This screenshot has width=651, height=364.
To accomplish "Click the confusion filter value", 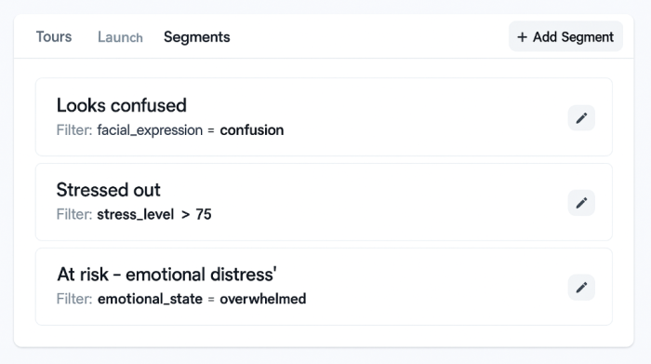I will click(x=252, y=130).
